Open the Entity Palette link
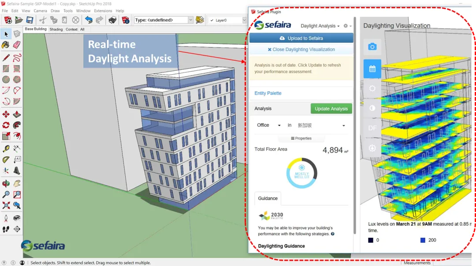 (268, 93)
